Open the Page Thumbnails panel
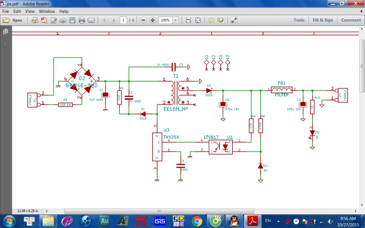Viewport: 365px width, 228px height. pos(6,32)
